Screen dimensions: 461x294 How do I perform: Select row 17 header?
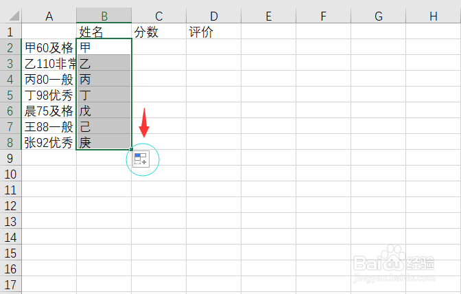pos(10,284)
